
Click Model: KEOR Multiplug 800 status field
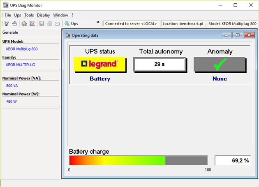pyautogui.click(x=232, y=23)
